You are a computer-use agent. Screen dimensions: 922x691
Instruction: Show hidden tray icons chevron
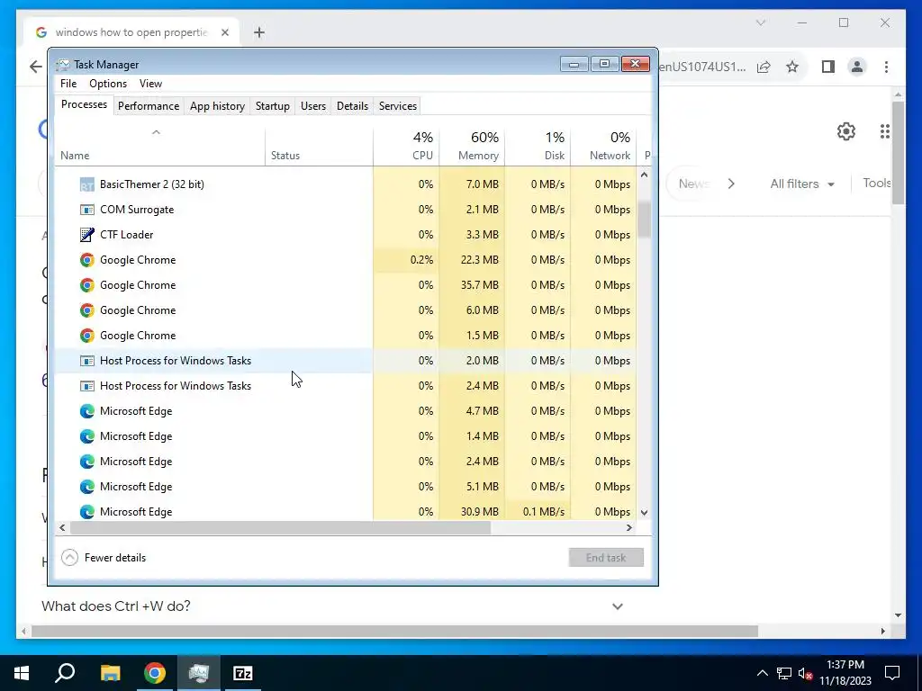coord(762,673)
